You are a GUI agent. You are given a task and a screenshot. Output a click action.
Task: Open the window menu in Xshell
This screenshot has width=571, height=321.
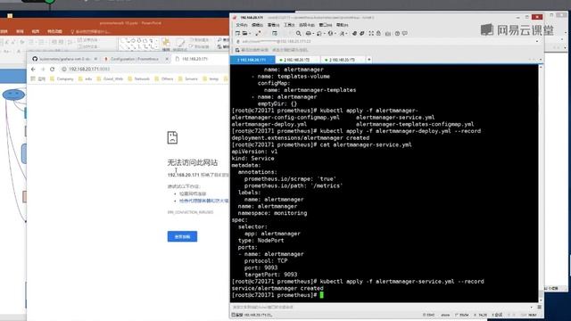point(326,25)
